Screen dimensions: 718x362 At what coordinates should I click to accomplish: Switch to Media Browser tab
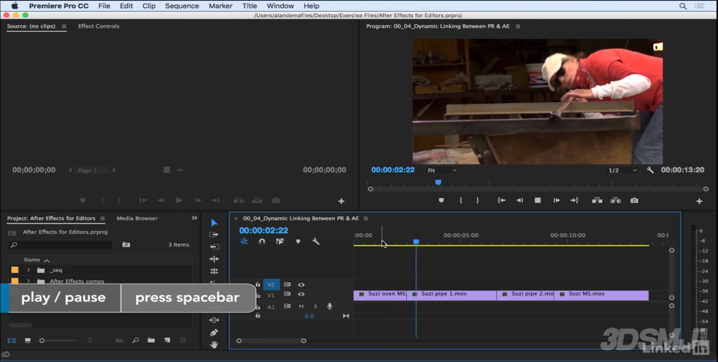click(137, 218)
